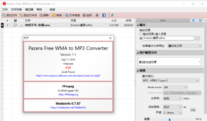Open the http://ffmpeg.org link
The image size is (207, 121).
[x=68, y=95]
